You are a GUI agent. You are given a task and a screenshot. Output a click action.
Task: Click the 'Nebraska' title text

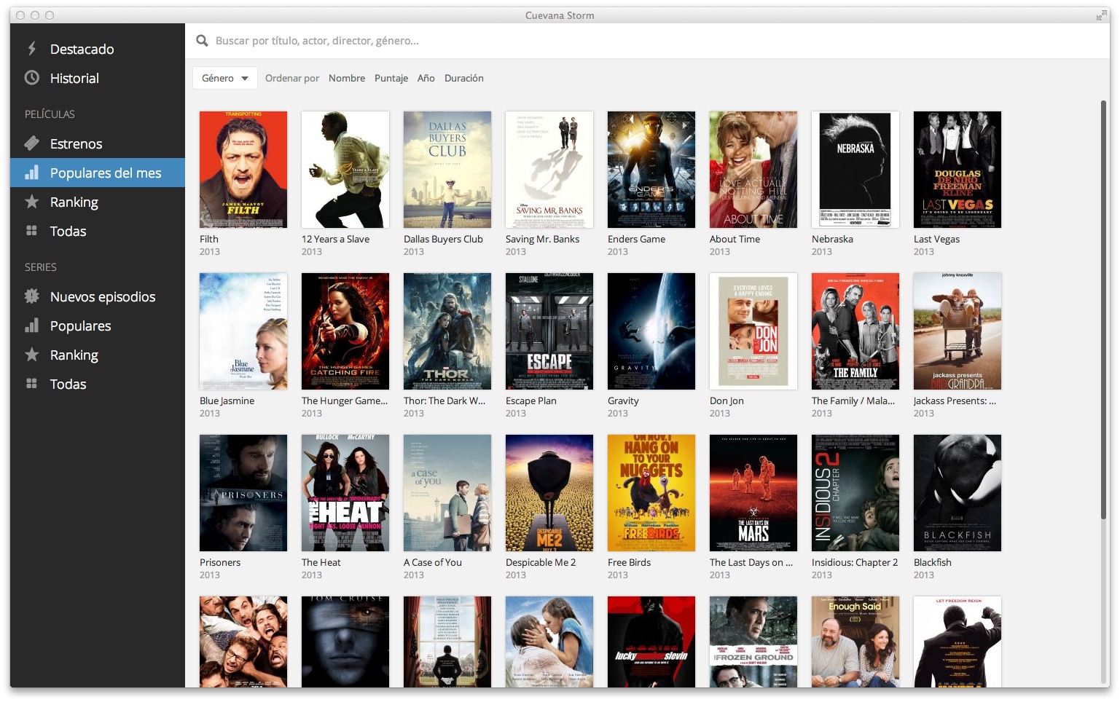click(832, 239)
